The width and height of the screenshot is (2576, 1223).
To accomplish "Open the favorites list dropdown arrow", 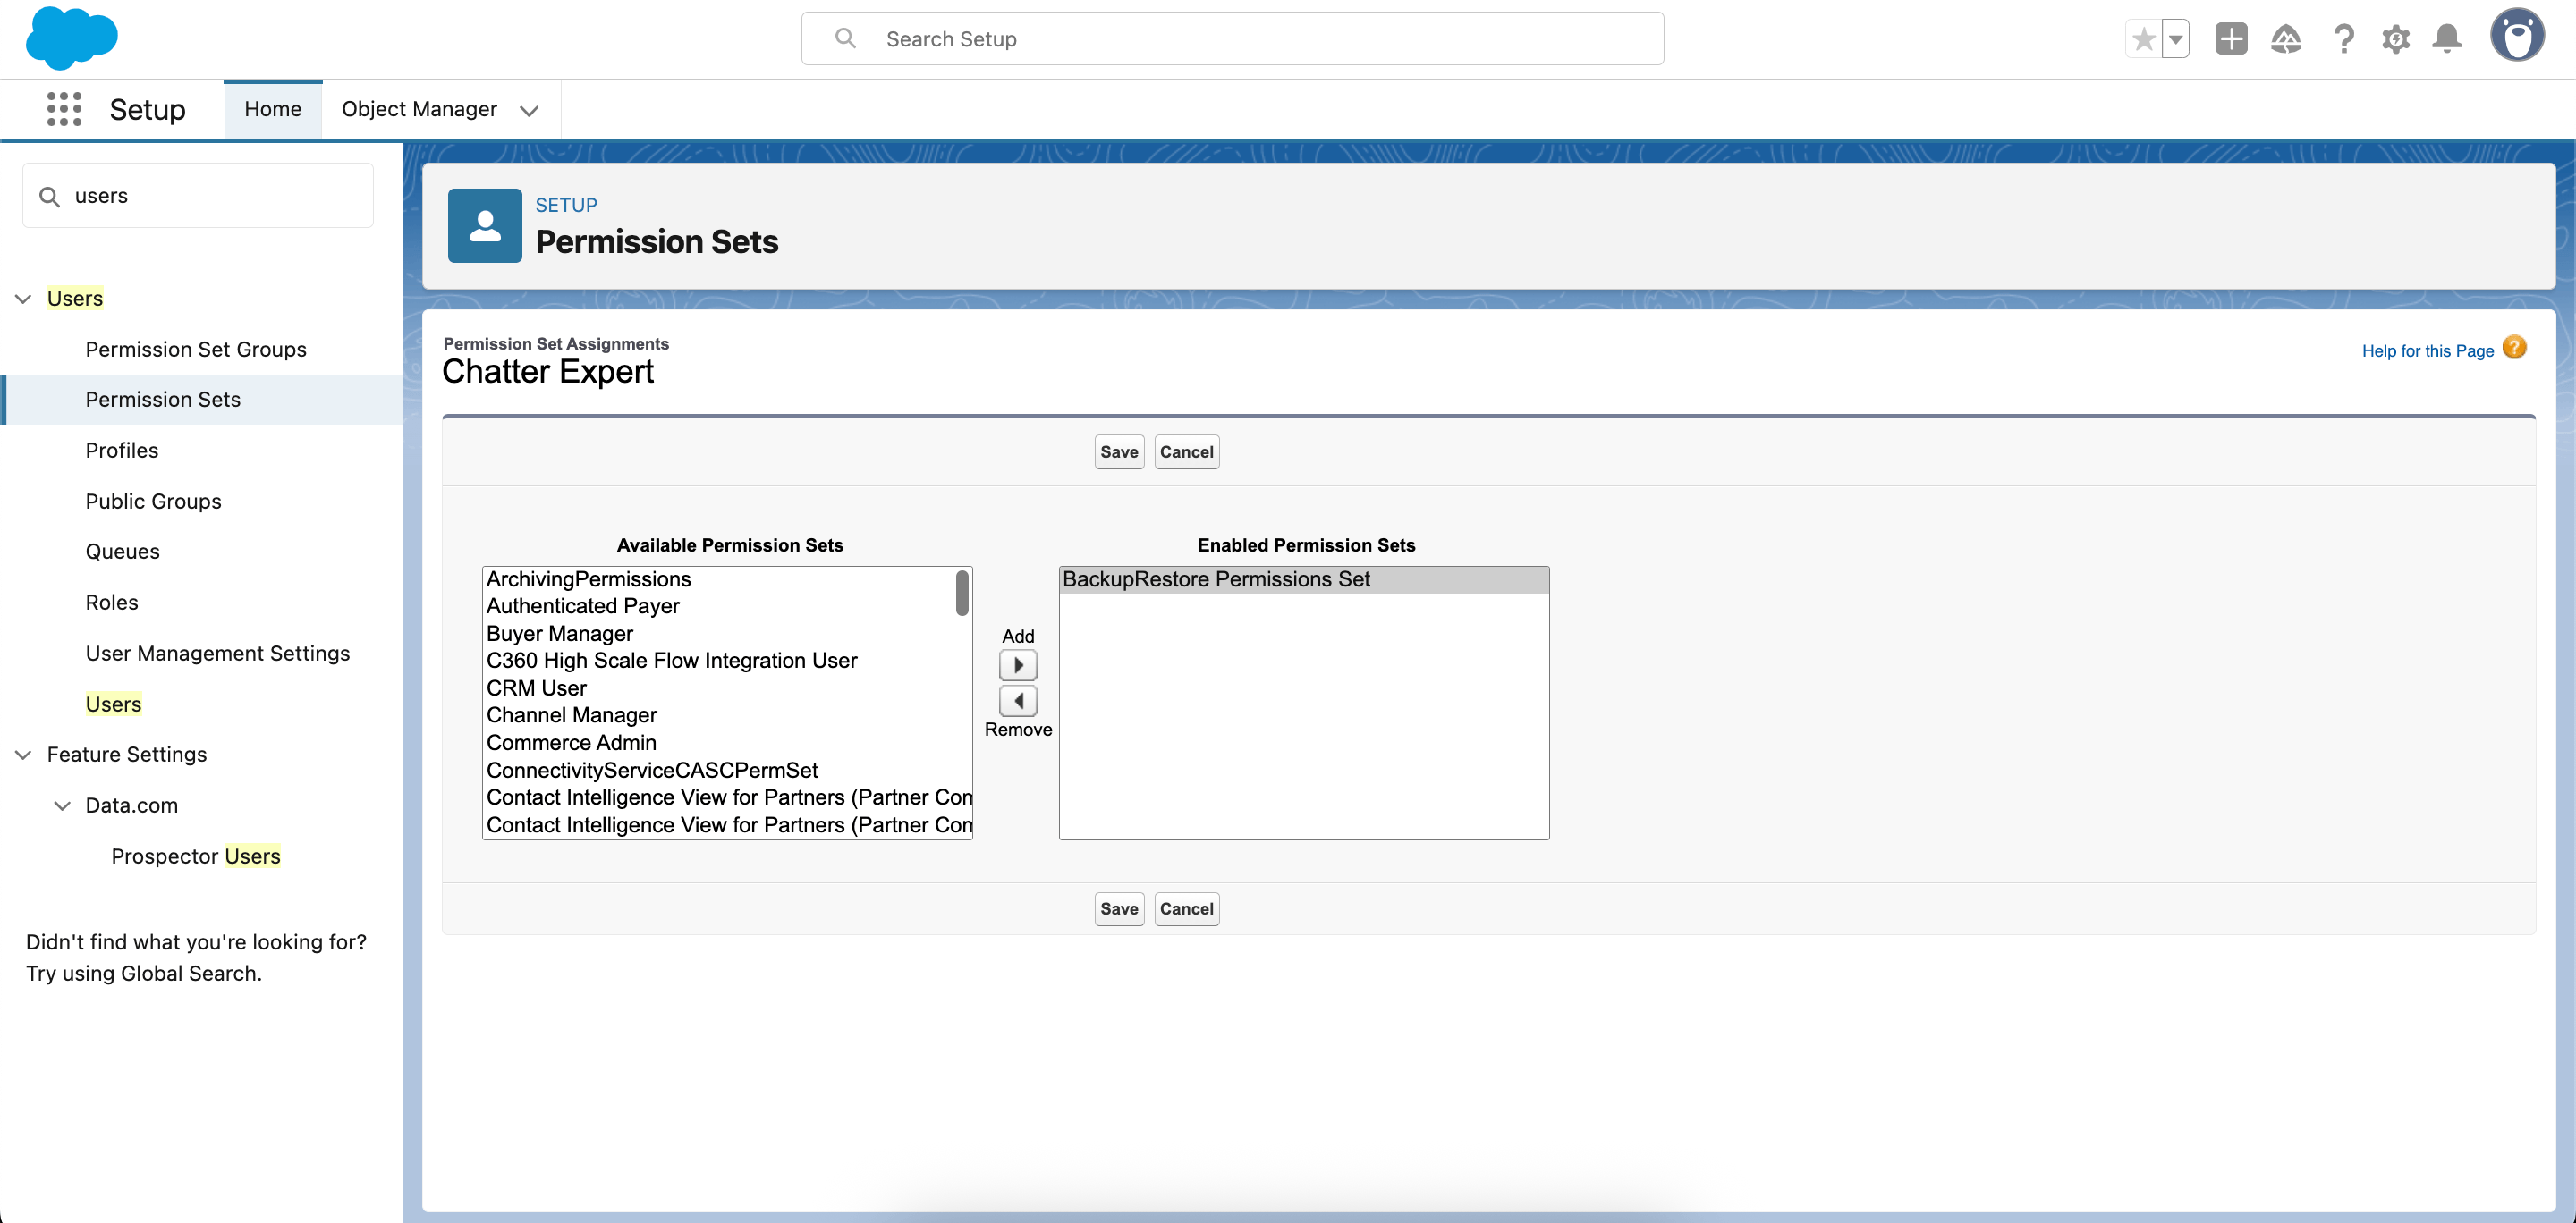I will coord(2175,39).
